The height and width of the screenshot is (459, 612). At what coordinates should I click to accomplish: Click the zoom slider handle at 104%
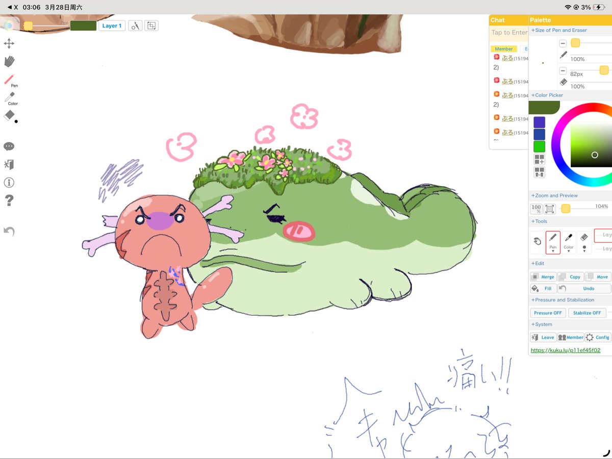point(566,209)
